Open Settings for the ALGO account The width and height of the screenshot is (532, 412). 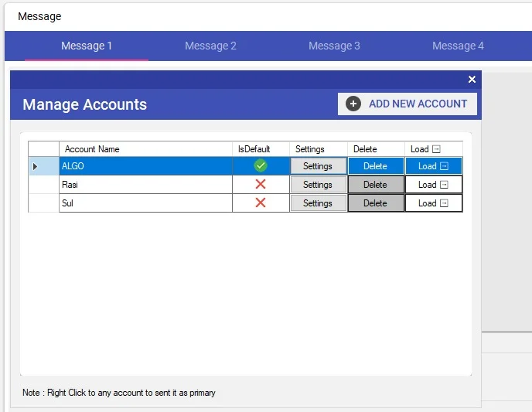[318, 166]
